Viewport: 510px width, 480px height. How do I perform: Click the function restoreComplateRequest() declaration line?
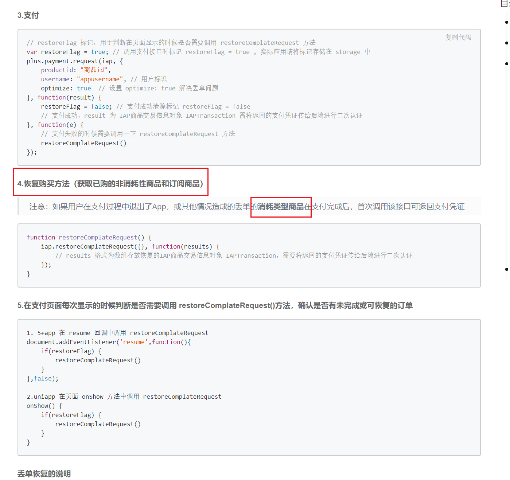(x=89, y=237)
